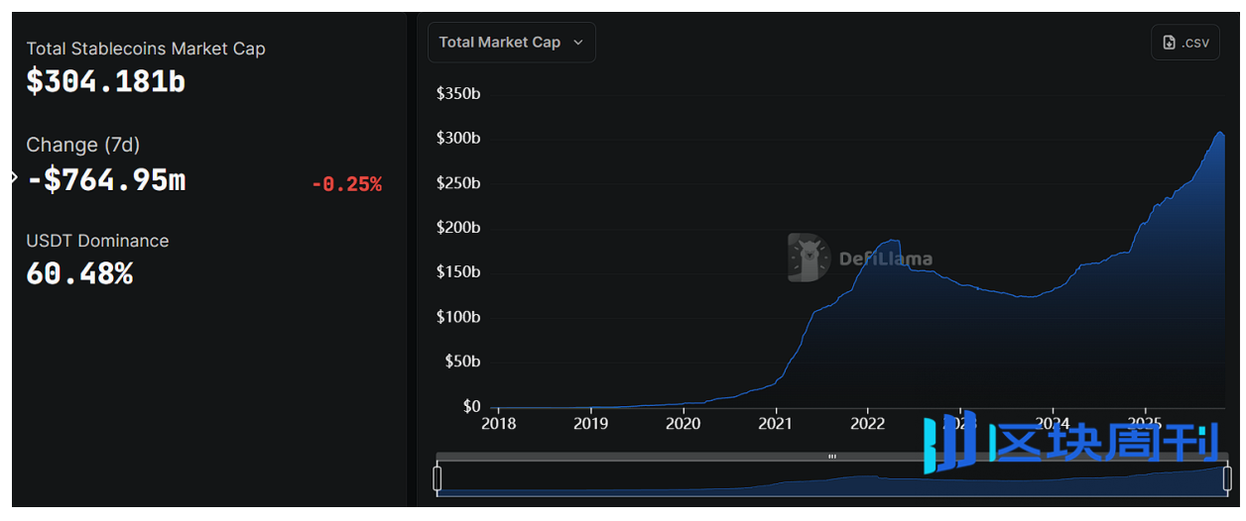Click the mini overview chart in range selector
Screen dimensions: 1246x521
click(832, 482)
